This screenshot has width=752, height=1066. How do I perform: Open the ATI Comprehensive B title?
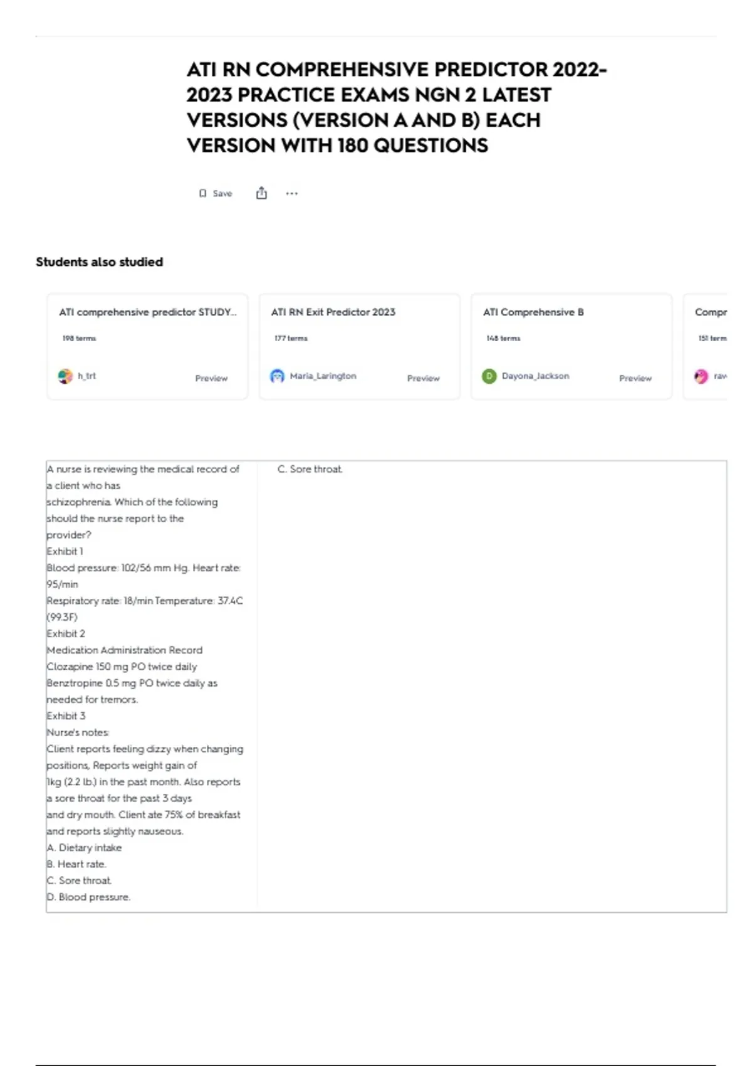point(533,312)
